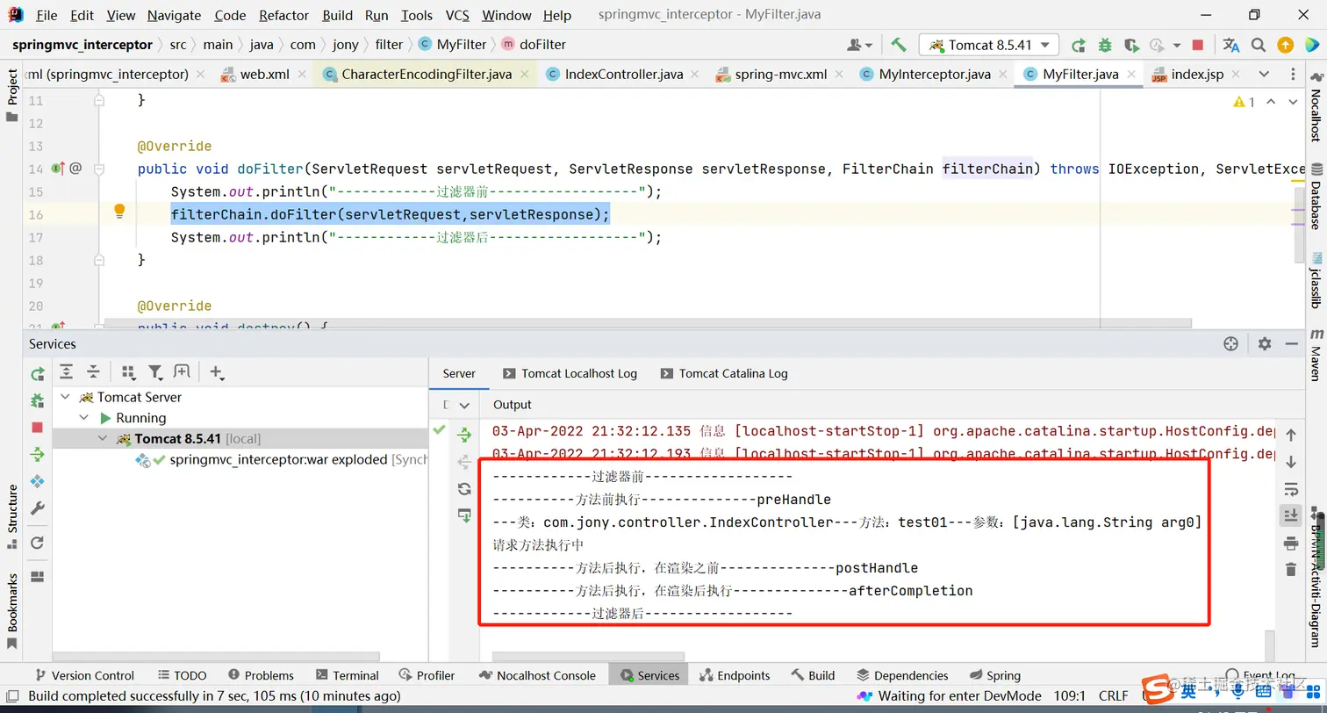The image size is (1327, 713).
Task: Click Open in New Tab icon
Action: 182,372
